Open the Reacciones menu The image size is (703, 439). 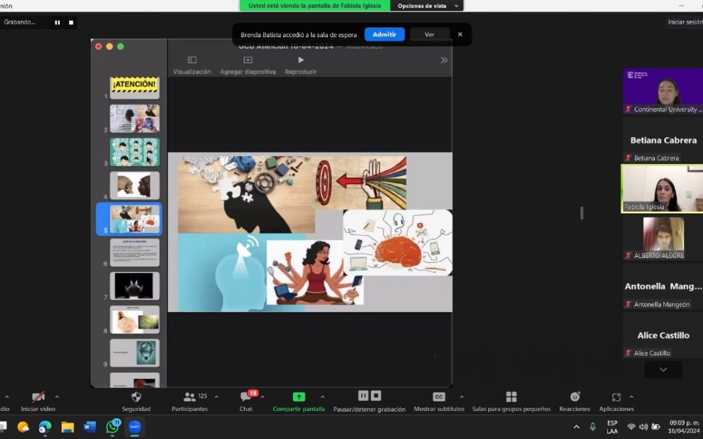[x=575, y=397]
